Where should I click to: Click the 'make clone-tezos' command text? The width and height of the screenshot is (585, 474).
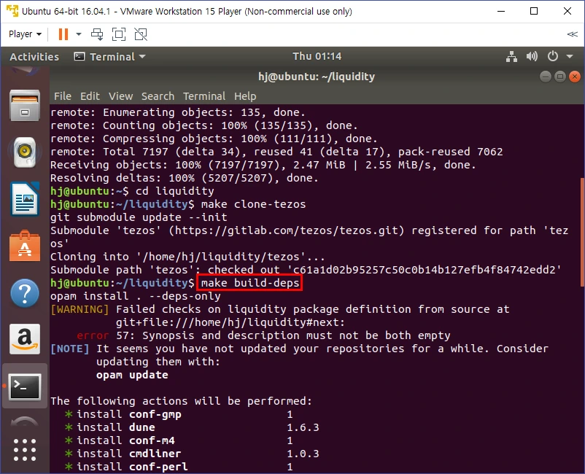(253, 204)
